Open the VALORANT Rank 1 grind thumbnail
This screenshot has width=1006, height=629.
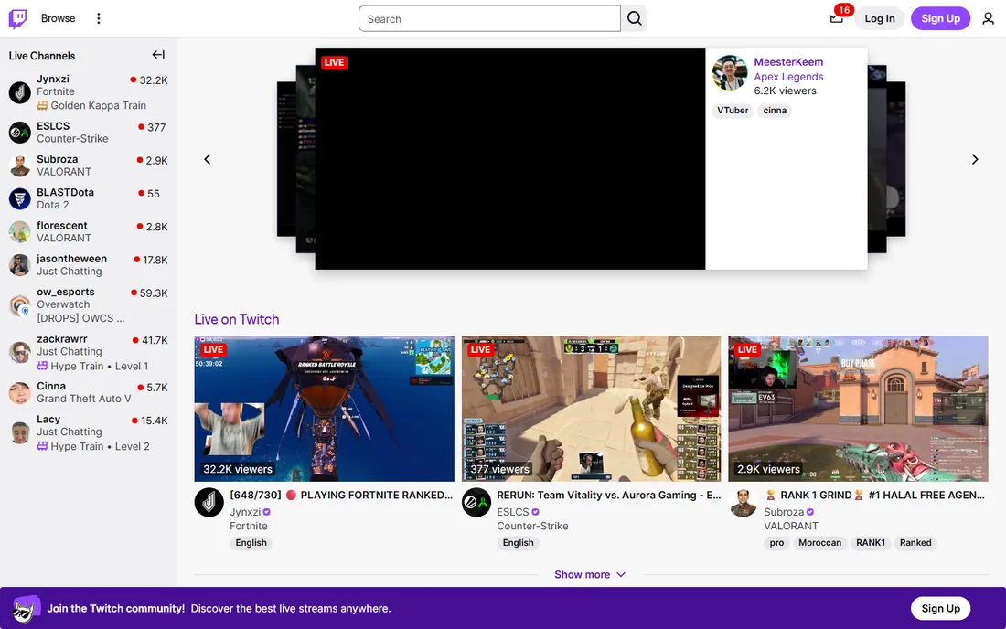coord(858,409)
